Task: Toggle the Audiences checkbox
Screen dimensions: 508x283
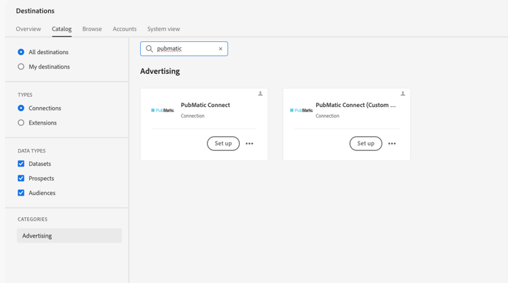Action: click(21, 193)
